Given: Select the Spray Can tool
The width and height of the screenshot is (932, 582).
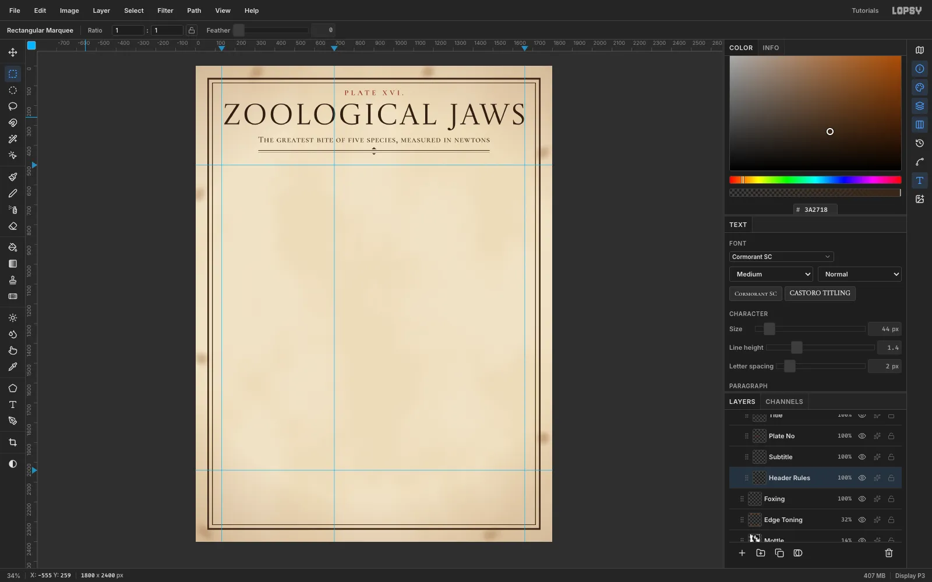Looking at the screenshot, I should pos(13,210).
